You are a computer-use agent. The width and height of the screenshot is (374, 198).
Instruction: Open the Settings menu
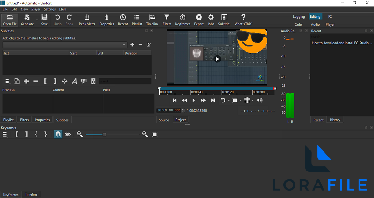[x=50, y=9]
